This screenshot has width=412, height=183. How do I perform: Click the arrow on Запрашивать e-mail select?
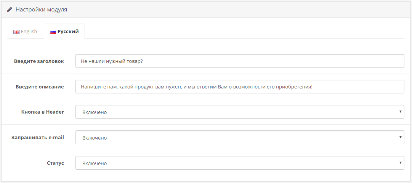click(x=400, y=137)
